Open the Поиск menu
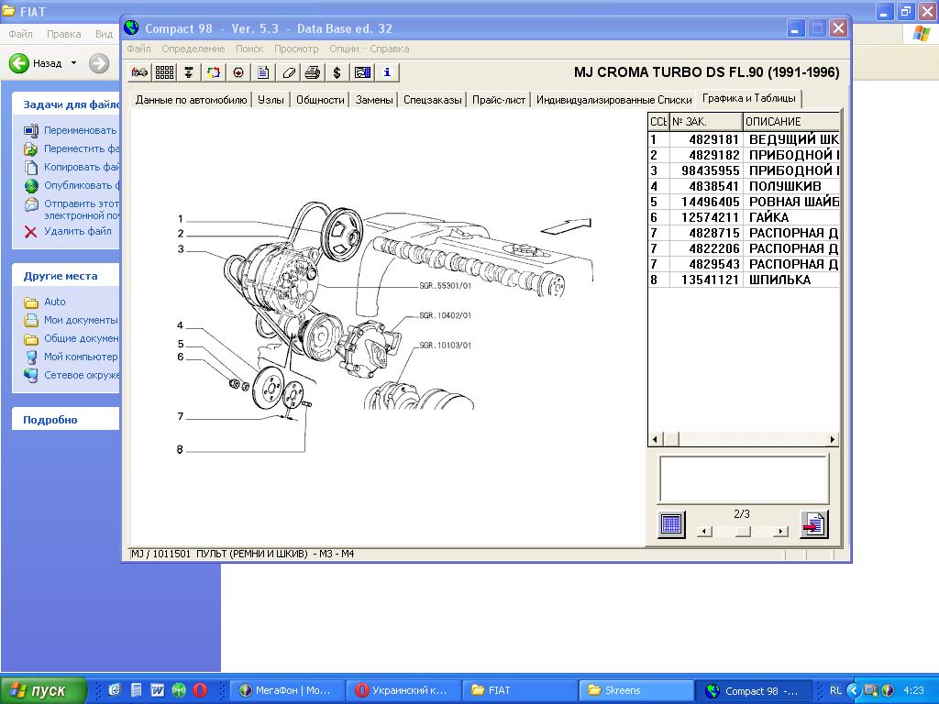This screenshot has height=704, width=939. click(x=249, y=49)
